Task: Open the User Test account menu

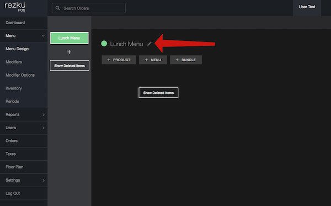Action: pos(307,7)
